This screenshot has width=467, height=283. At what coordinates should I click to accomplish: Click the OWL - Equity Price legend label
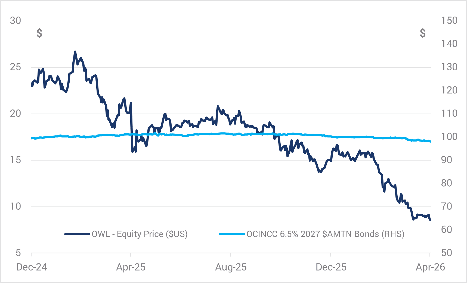[140, 234]
